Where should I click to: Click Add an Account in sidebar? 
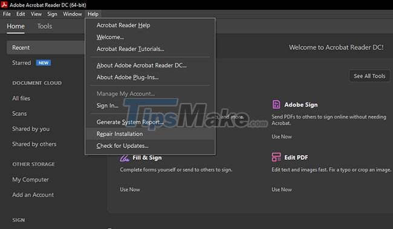coord(33,195)
